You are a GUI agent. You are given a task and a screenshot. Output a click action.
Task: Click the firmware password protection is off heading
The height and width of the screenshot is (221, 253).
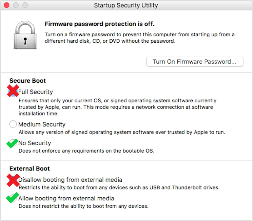[x=100, y=24]
